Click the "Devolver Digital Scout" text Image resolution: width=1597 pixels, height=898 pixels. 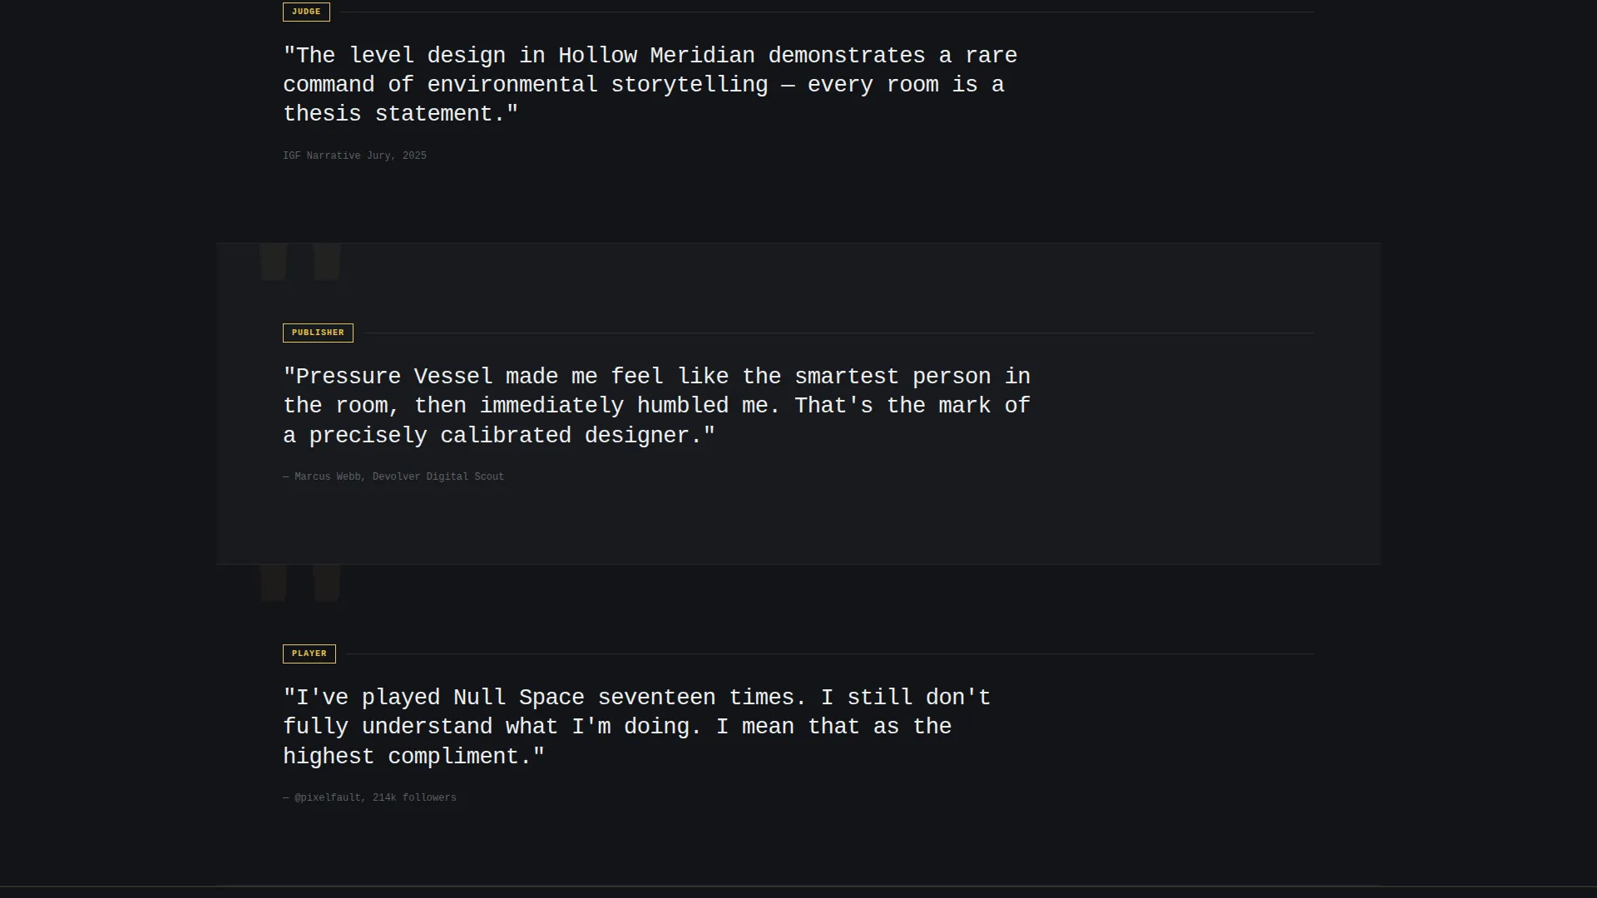tap(438, 476)
